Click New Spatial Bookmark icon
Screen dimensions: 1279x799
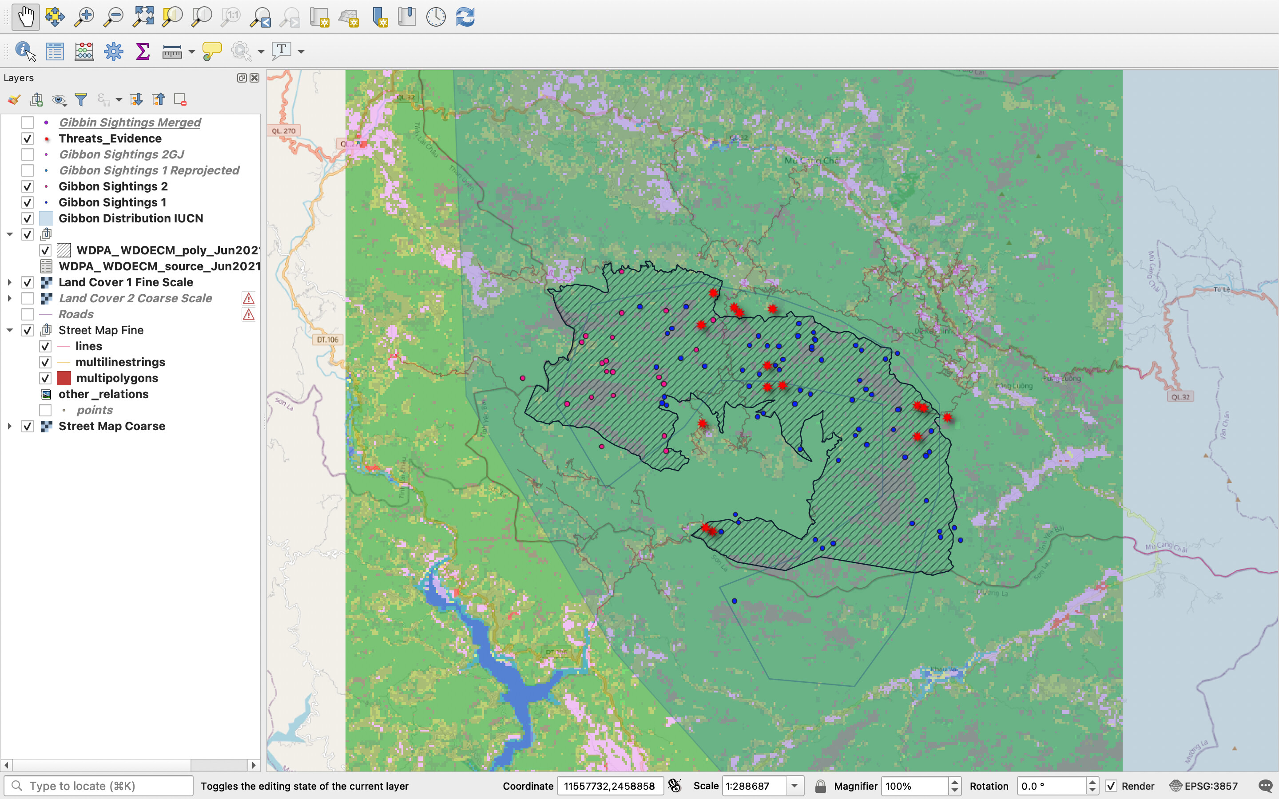pyautogui.click(x=379, y=17)
